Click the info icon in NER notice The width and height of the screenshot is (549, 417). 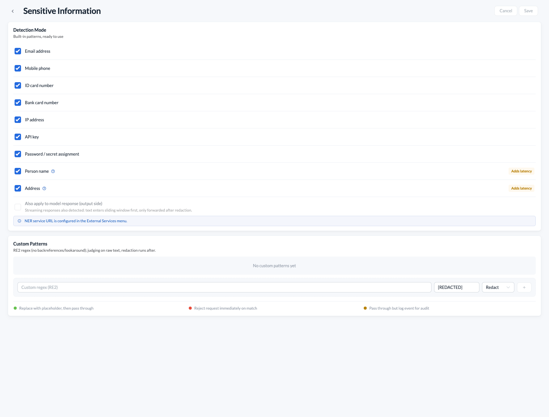click(19, 221)
